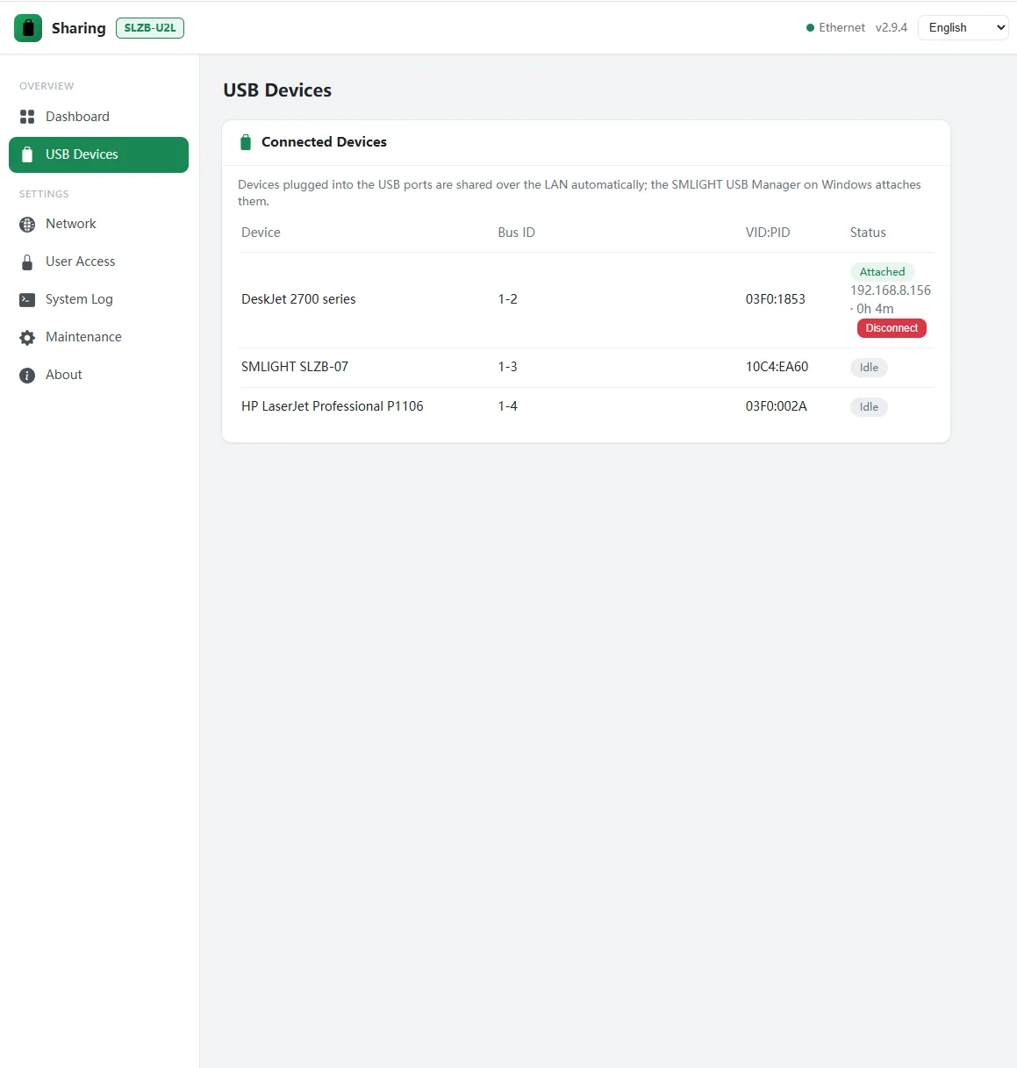Click the Idle badge for HP LaserJet P1106

coord(869,407)
